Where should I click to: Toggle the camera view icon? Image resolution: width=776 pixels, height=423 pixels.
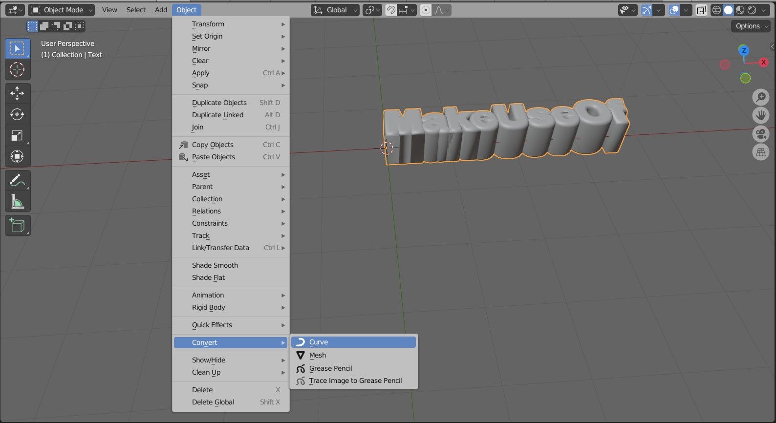point(761,134)
